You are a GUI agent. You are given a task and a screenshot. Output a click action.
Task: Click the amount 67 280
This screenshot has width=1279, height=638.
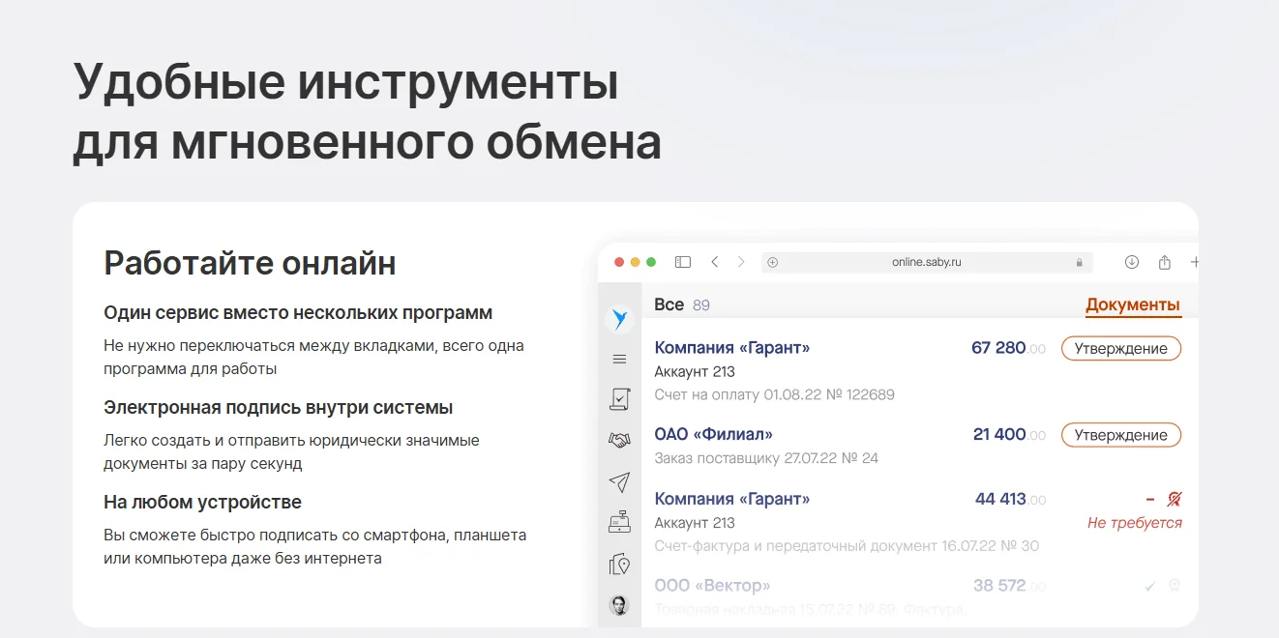(1008, 348)
